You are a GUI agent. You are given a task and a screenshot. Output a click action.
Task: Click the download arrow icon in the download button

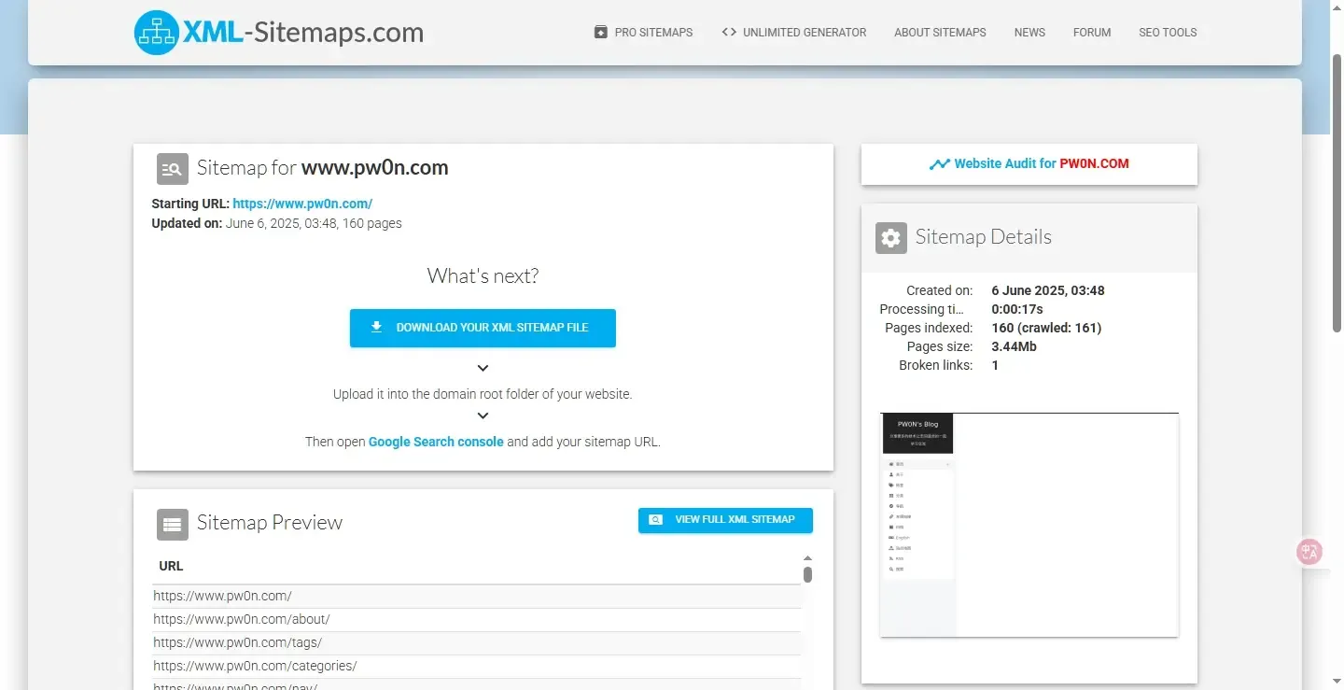tap(377, 327)
